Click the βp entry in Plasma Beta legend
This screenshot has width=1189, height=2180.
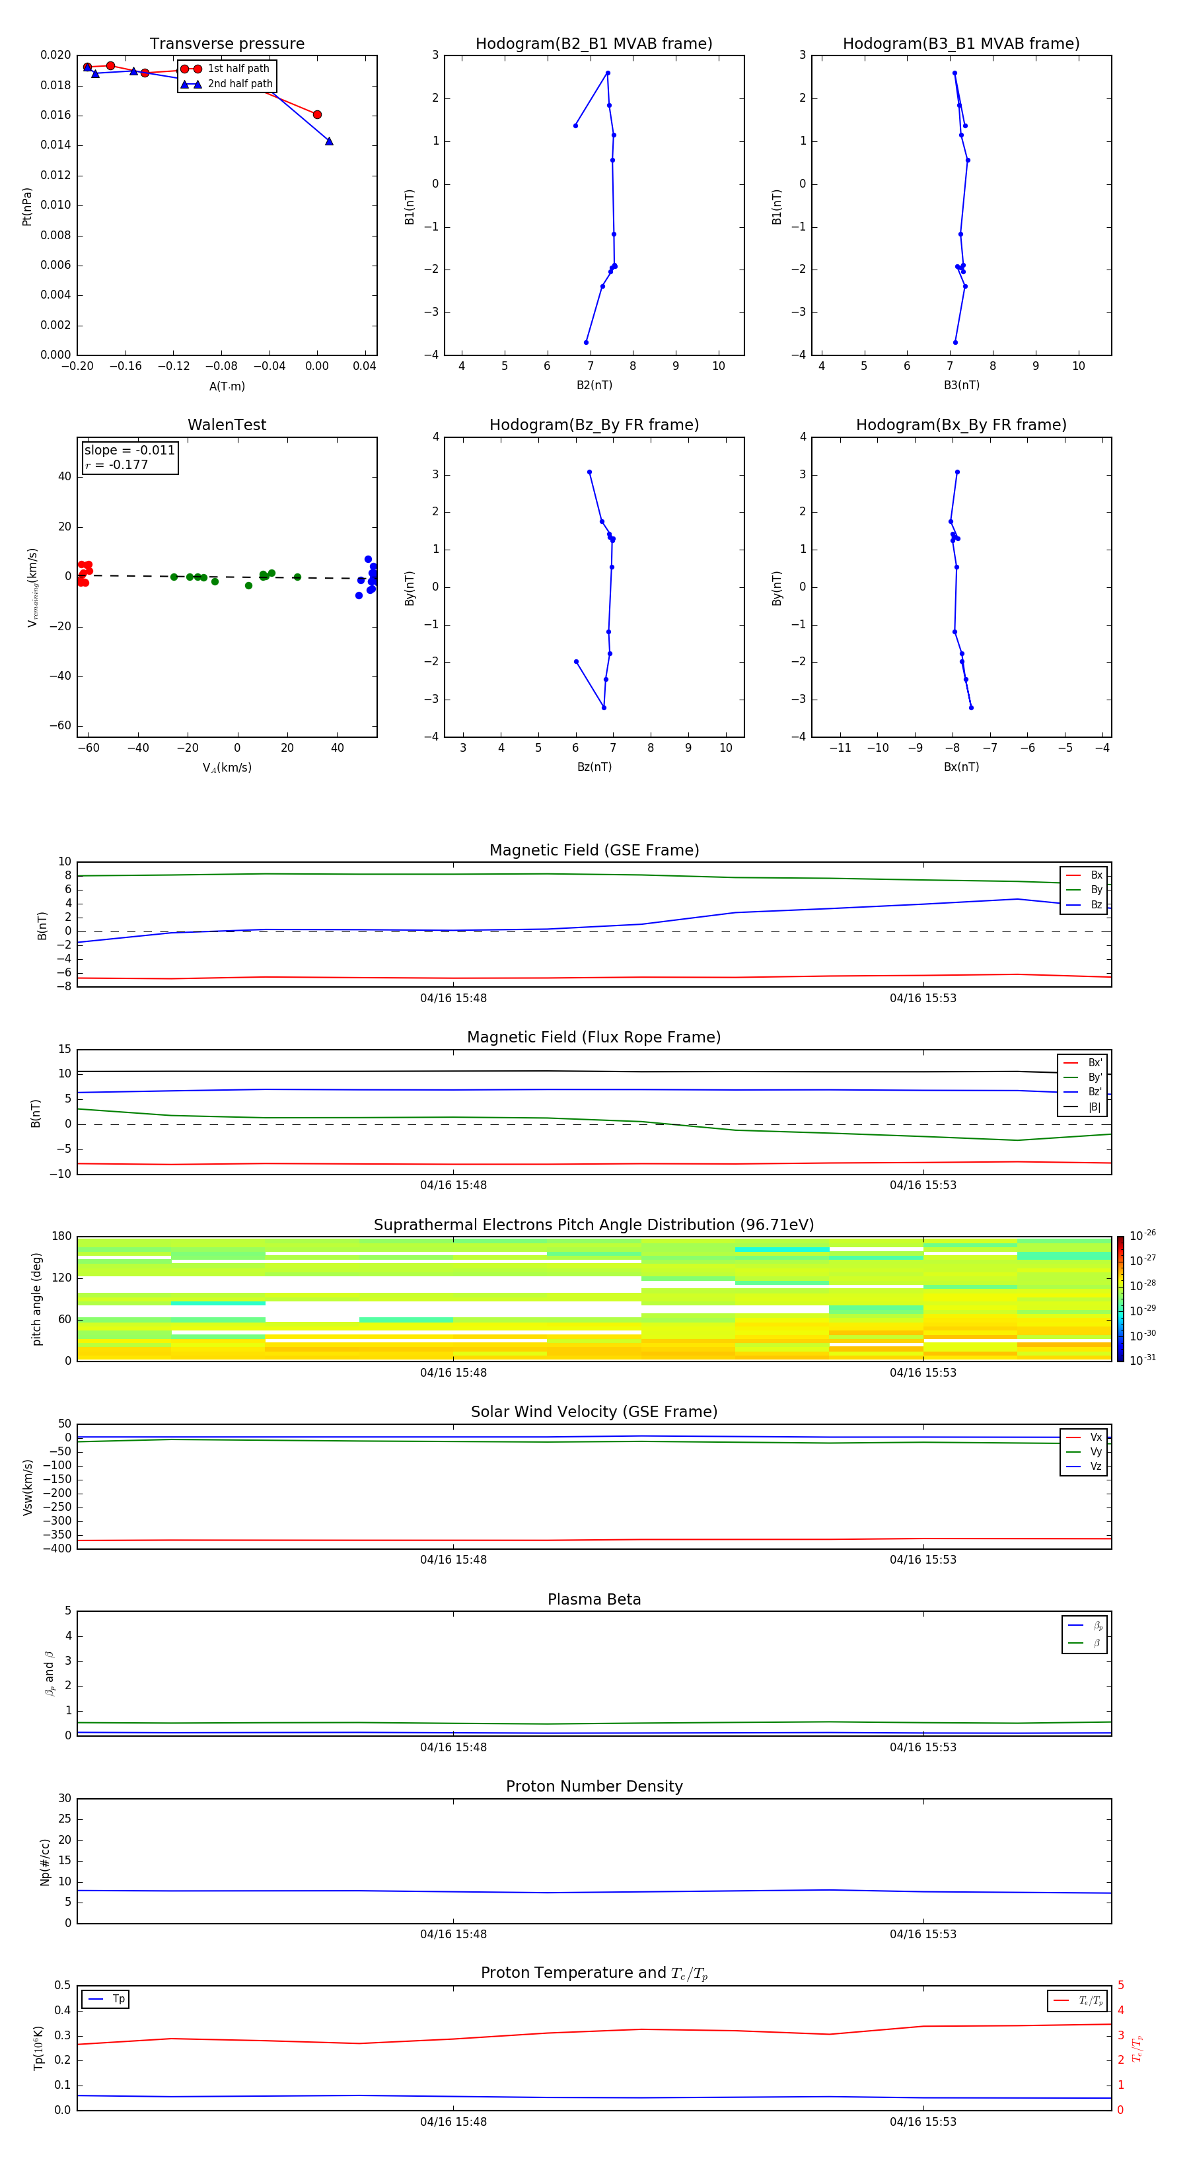click(1085, 1626)
